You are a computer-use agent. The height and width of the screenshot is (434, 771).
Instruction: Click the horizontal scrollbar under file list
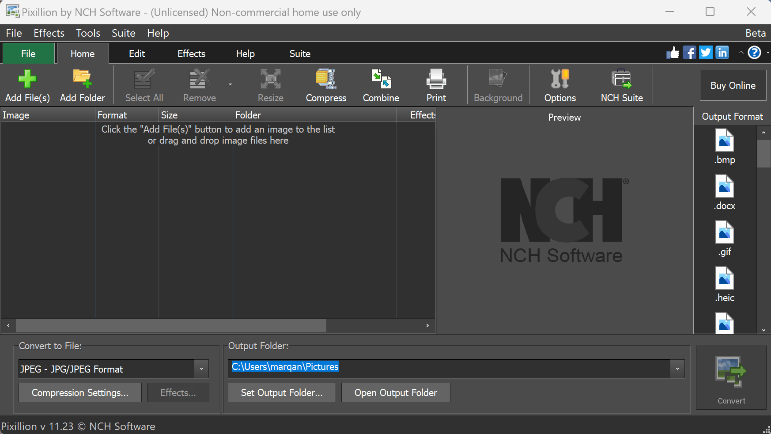tap(171, 326)
